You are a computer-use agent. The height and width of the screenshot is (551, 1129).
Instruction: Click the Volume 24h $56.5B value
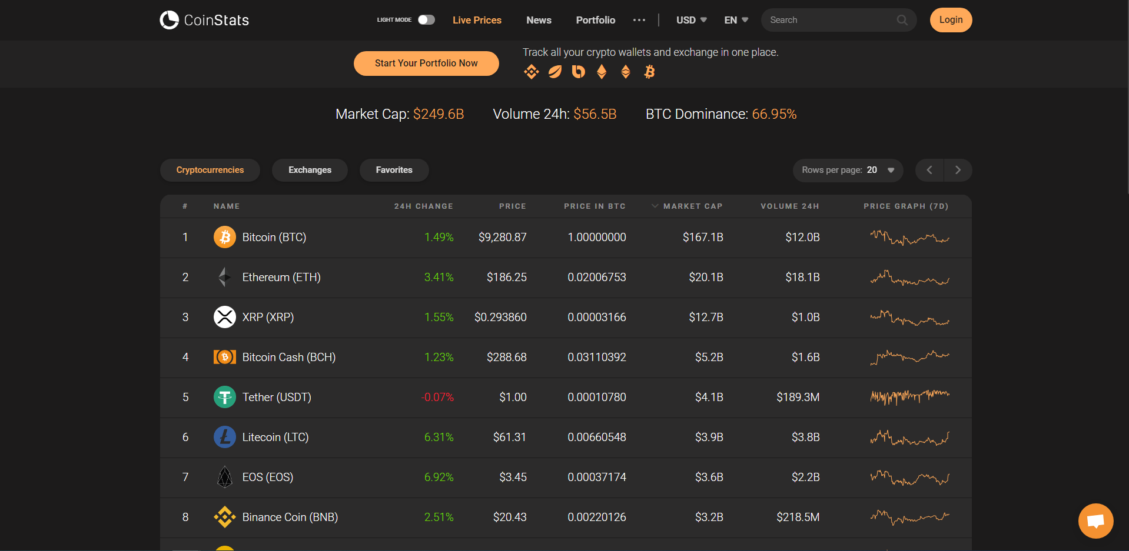click(595, 114)
